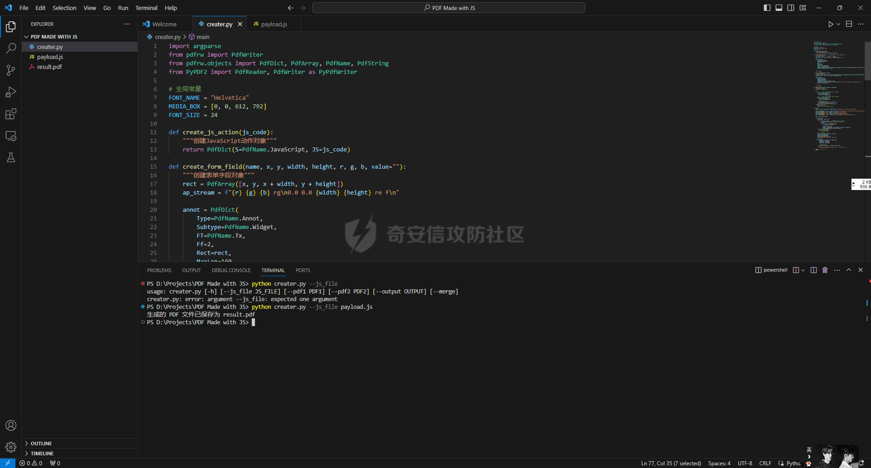
Task: Kill terminal with trash icon
Action: point(825,270)
